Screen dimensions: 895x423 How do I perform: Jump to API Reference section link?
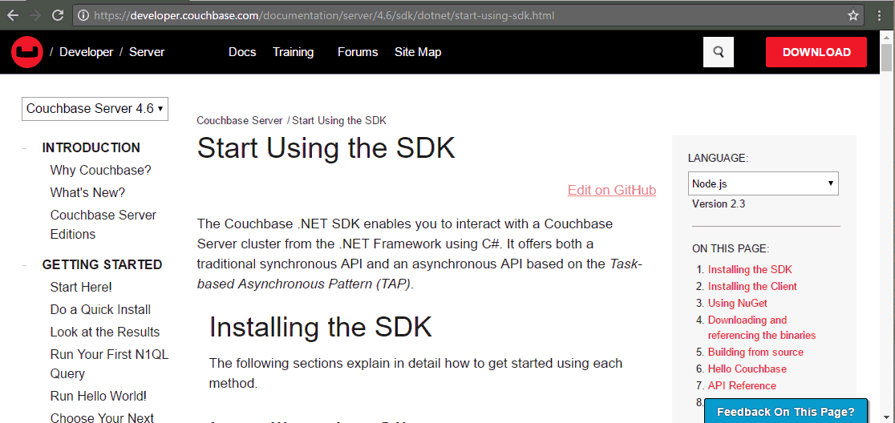[742, 385]
